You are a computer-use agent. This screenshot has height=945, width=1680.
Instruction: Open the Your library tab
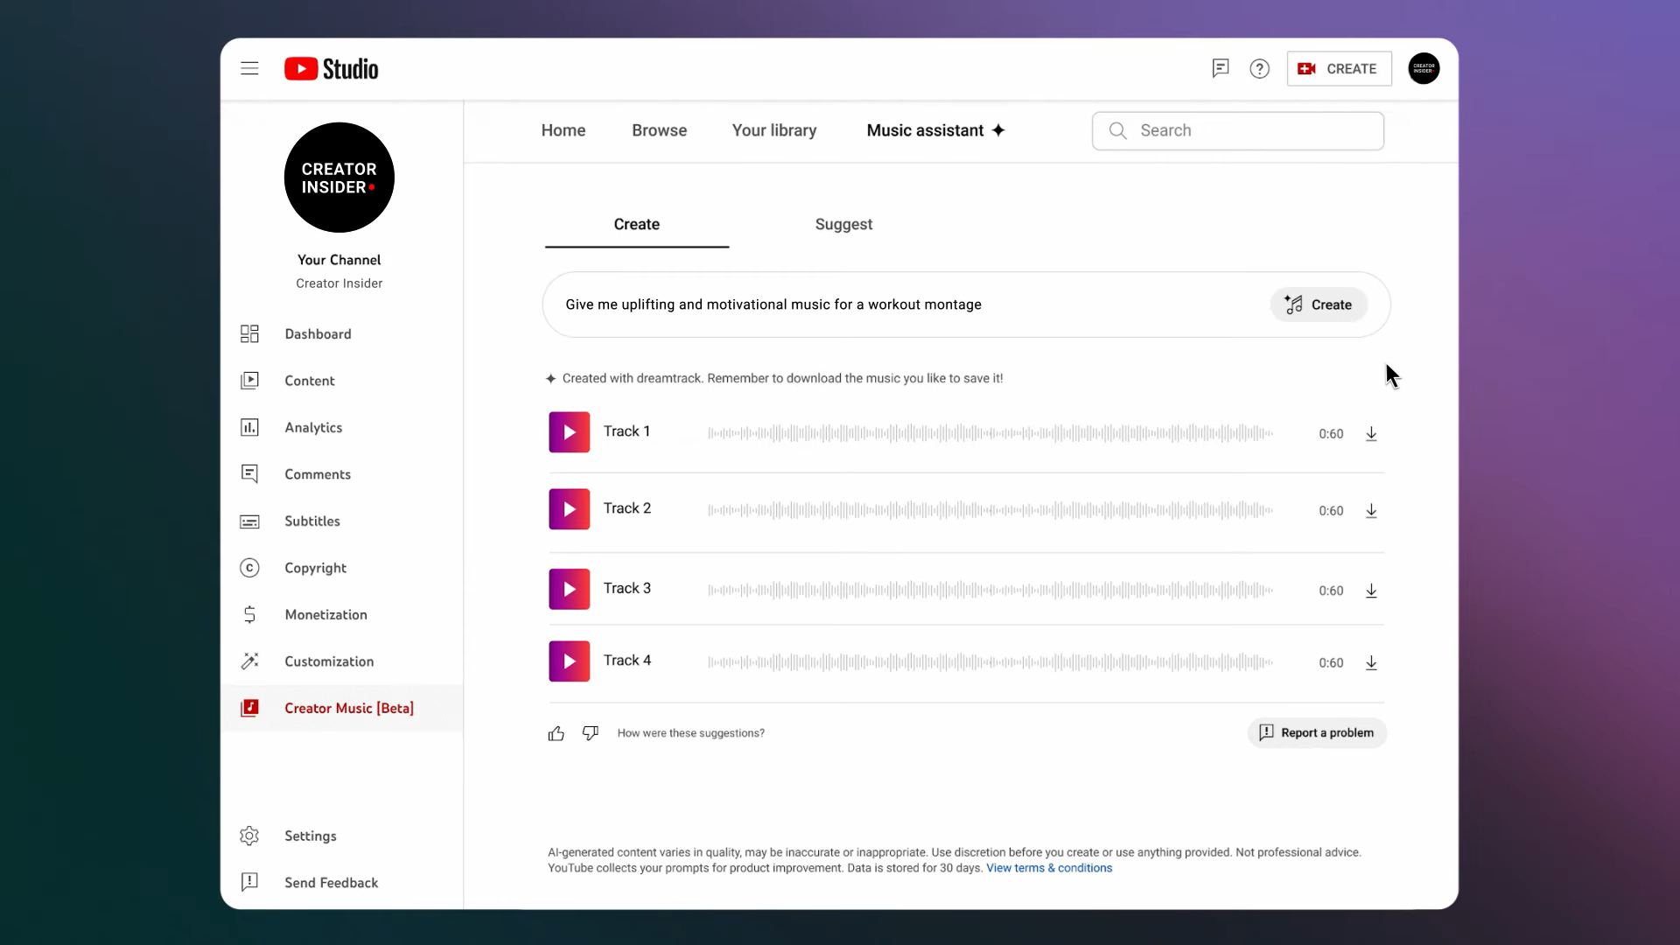774,130
